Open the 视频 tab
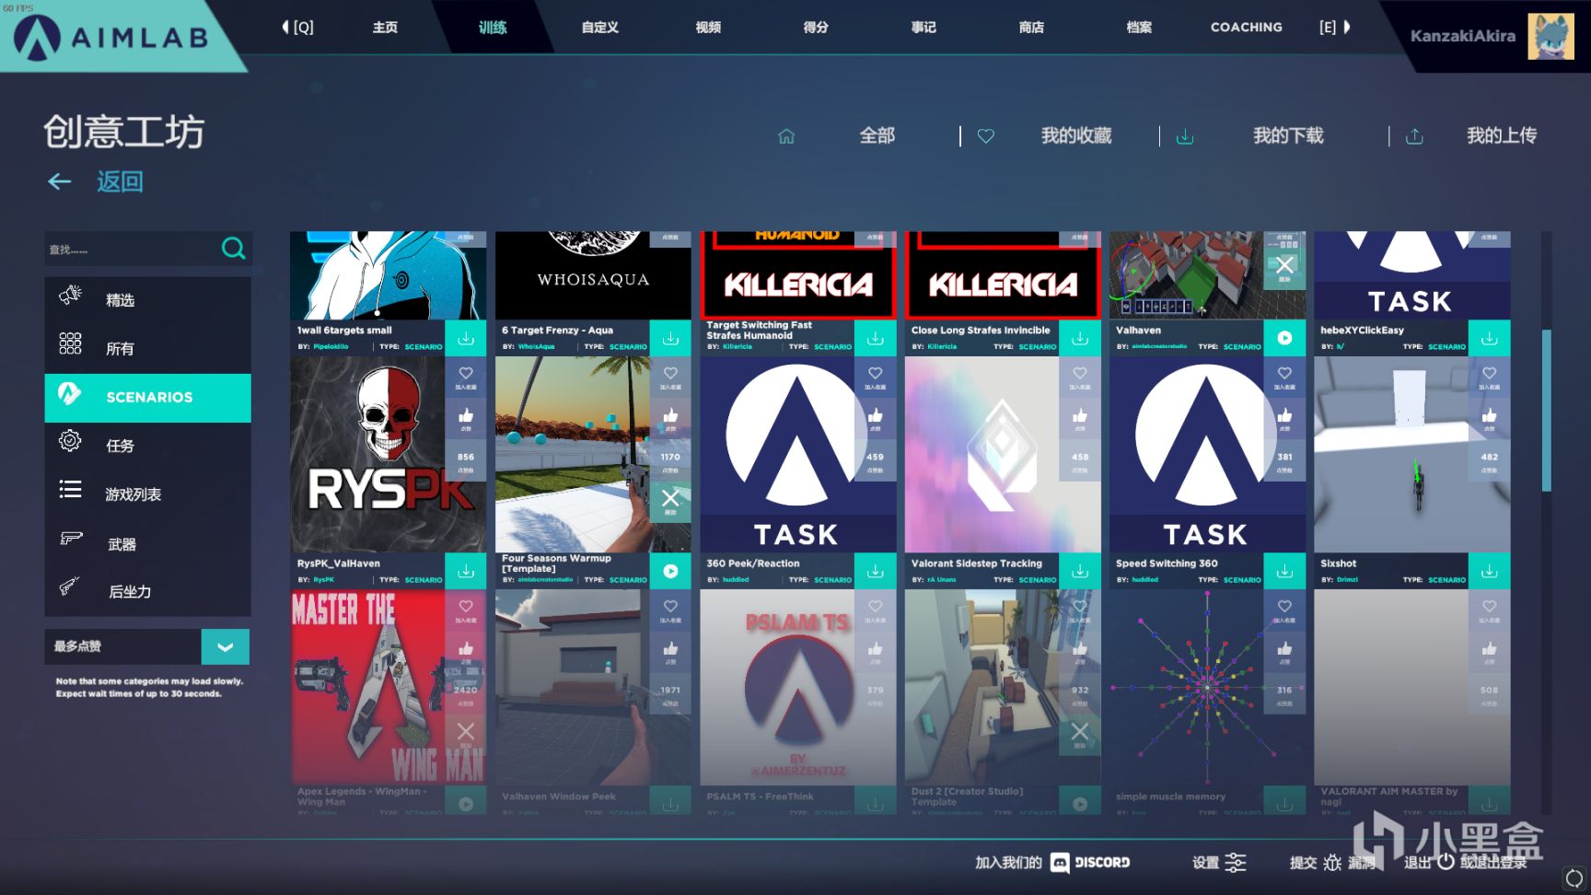 pos(708,27)
